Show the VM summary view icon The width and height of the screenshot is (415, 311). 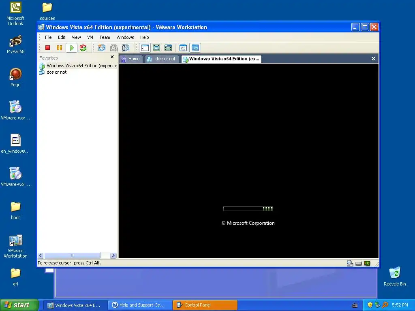pos(183,48)
